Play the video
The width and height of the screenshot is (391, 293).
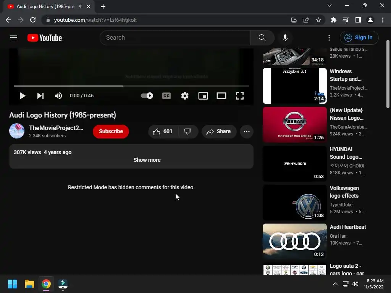click(23, 96)
